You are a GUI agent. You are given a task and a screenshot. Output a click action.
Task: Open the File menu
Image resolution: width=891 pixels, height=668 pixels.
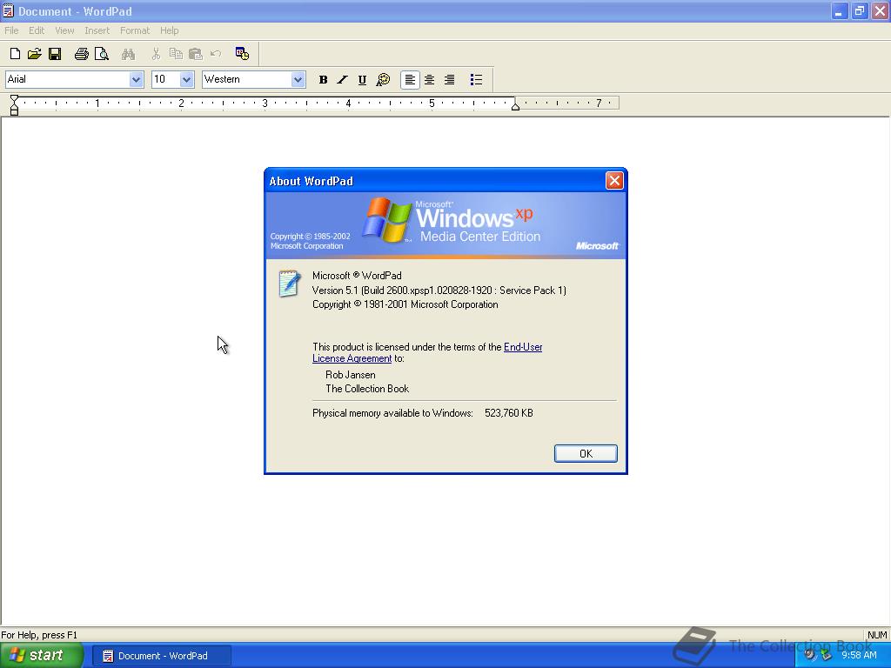[11, 30]
